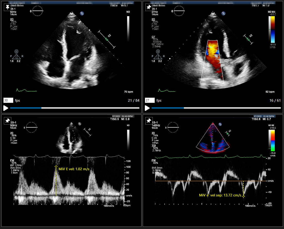Screen dimensions: 284x229
Task: Click the green x2 probe marker in color panel
Action: click(x=248, y=39)
